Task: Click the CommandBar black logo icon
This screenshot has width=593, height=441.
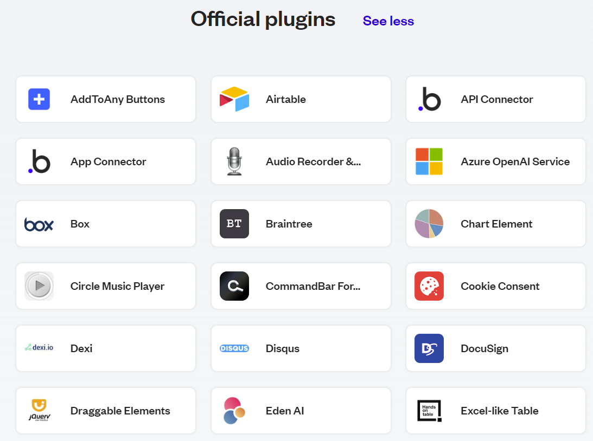Action: (234, 286)
